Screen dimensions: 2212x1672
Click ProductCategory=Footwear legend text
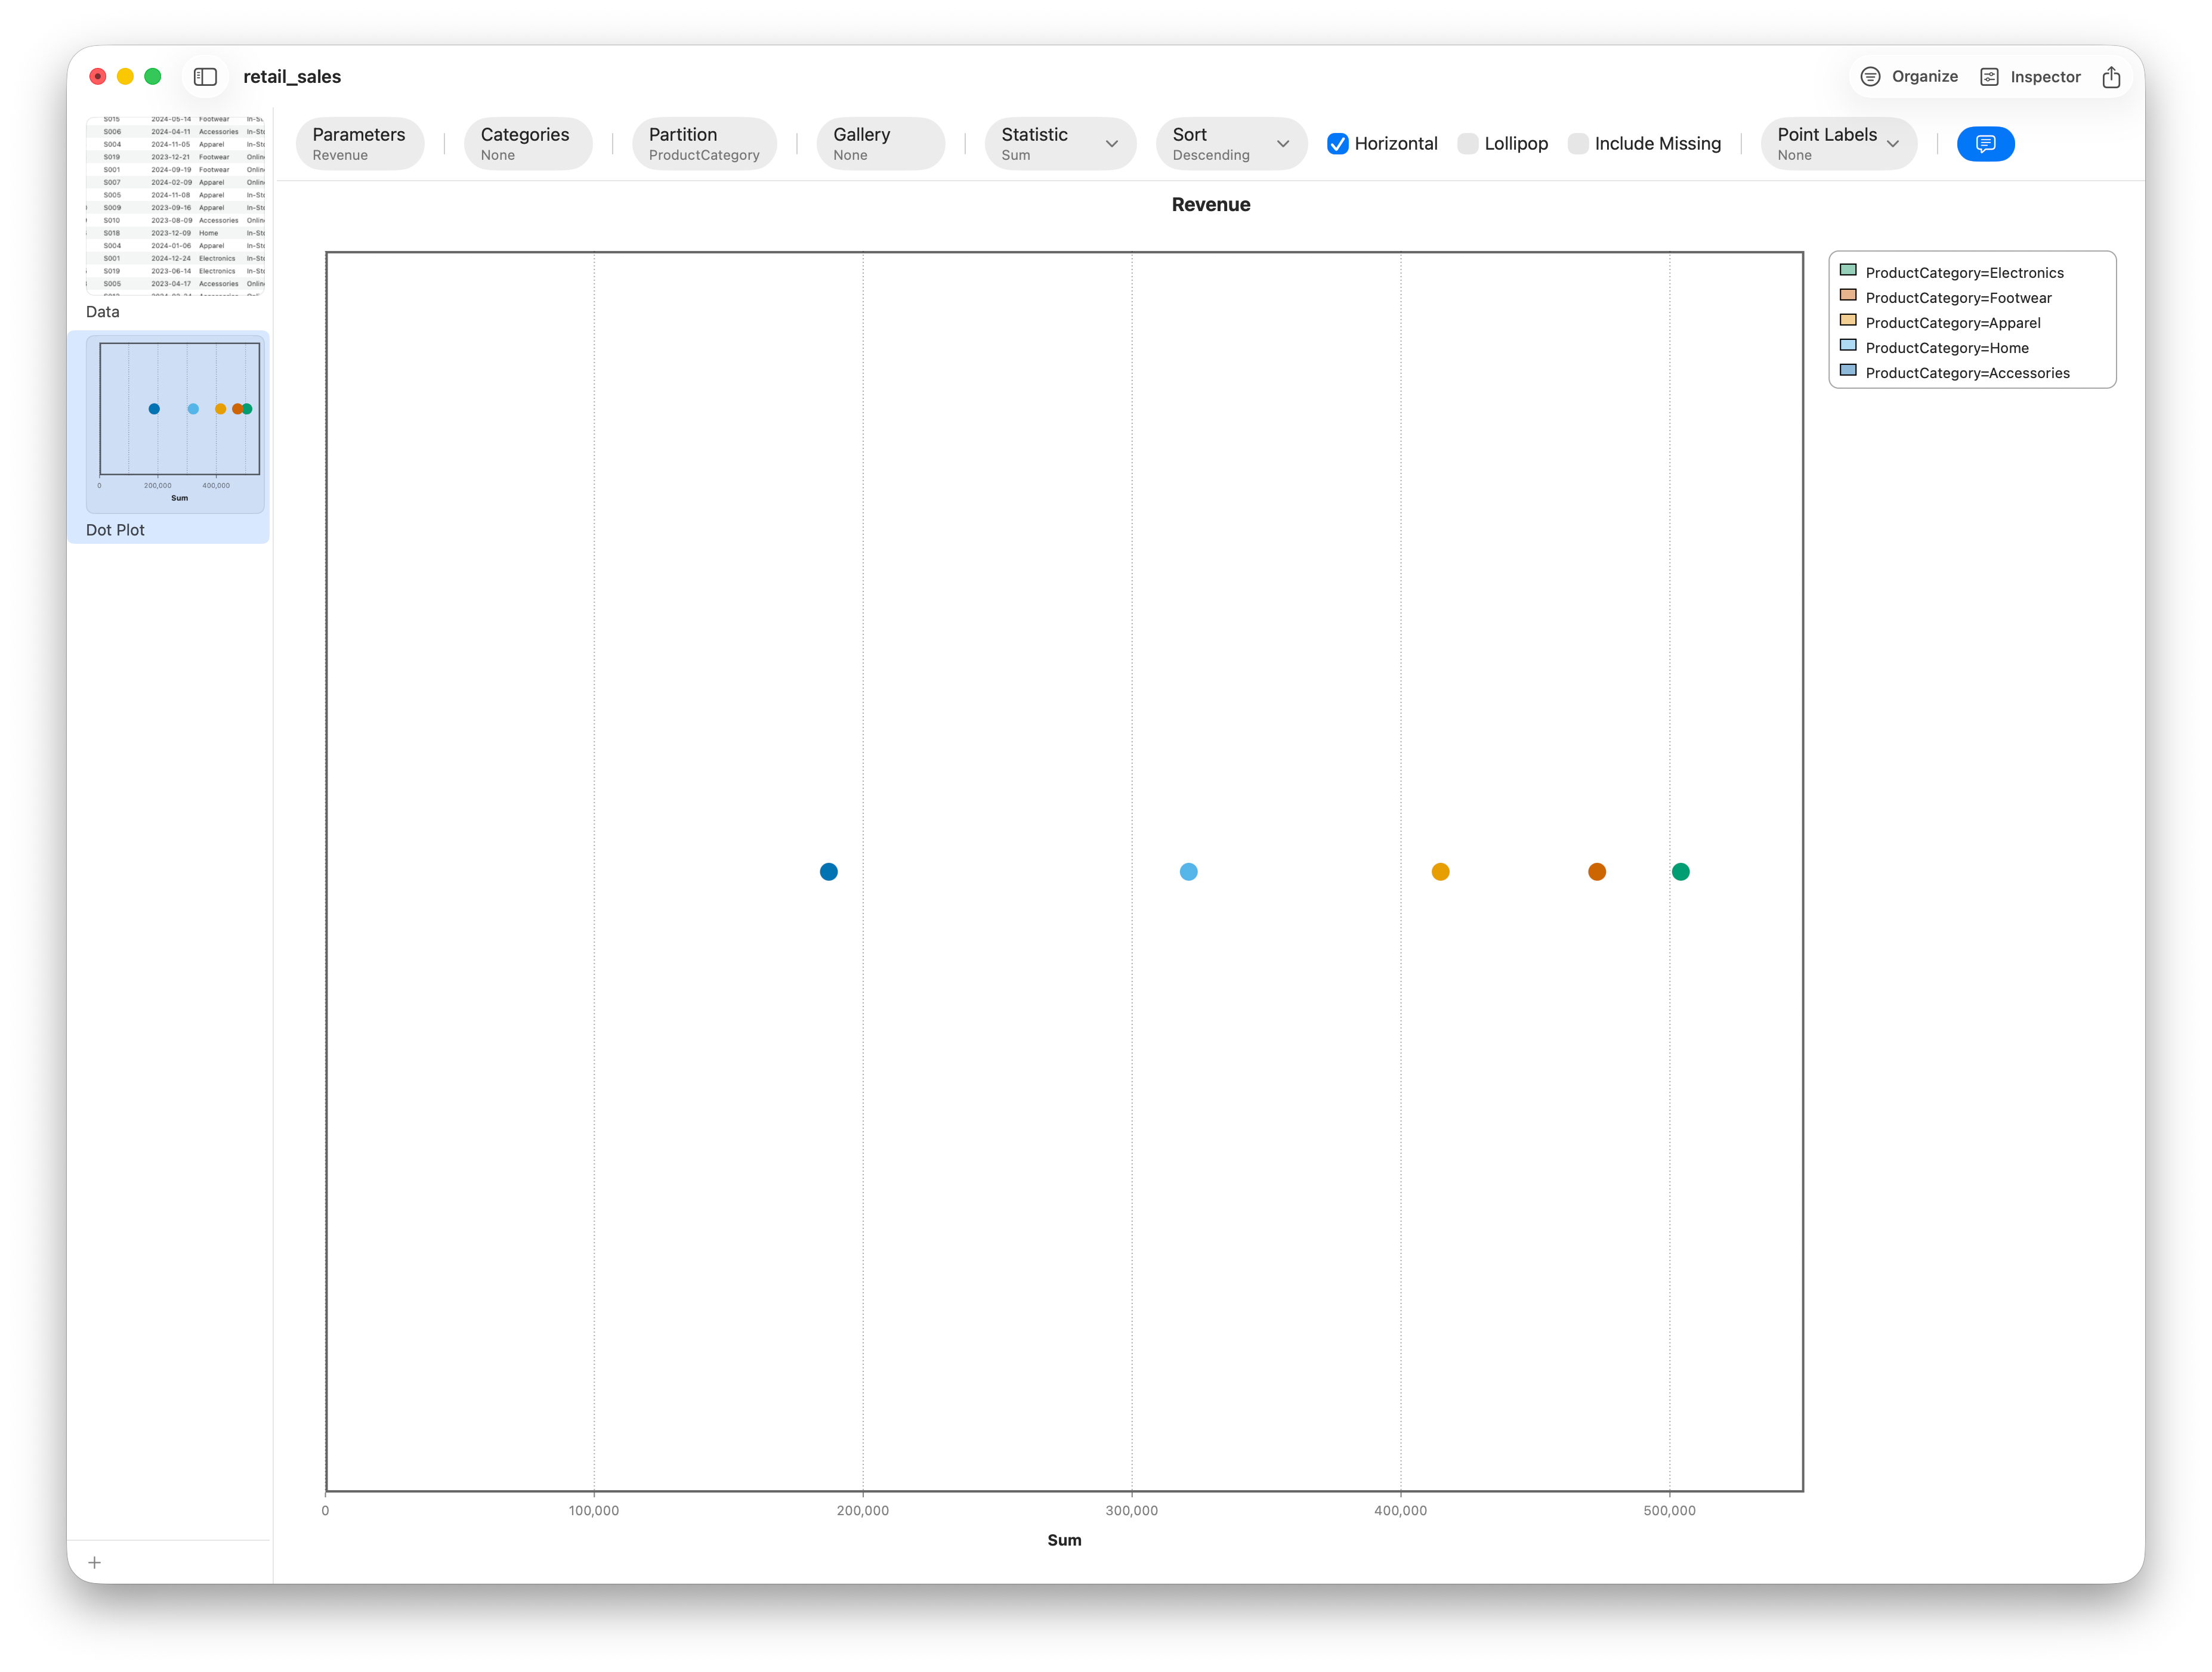coord(1958,298)
